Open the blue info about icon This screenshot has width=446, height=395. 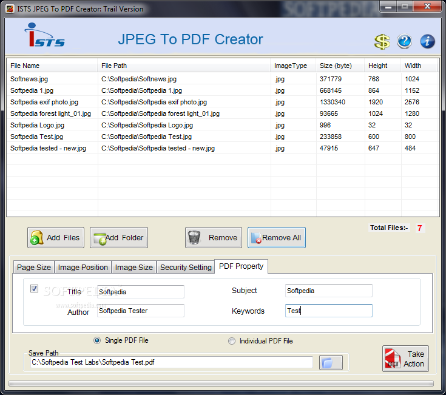[427, 41]
